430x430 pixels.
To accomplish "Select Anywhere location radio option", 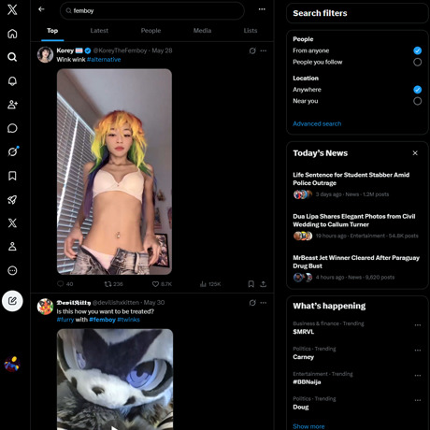I will point(418,90).
